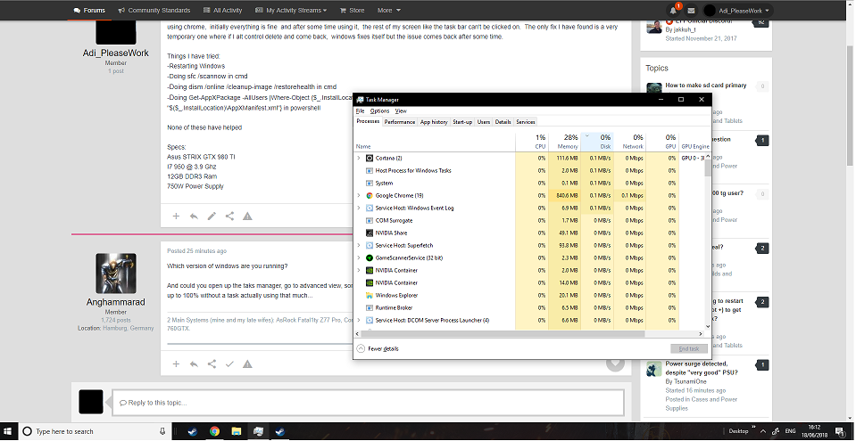
Task: Expand Service Host: DCOM Server Process Launcher
Action: pyautogui.click(x=359, y=321)
